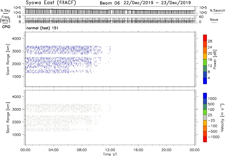Click the gray scatter band near 2000 km in velocity panel
225x156 pixels.
click(63, 123)
